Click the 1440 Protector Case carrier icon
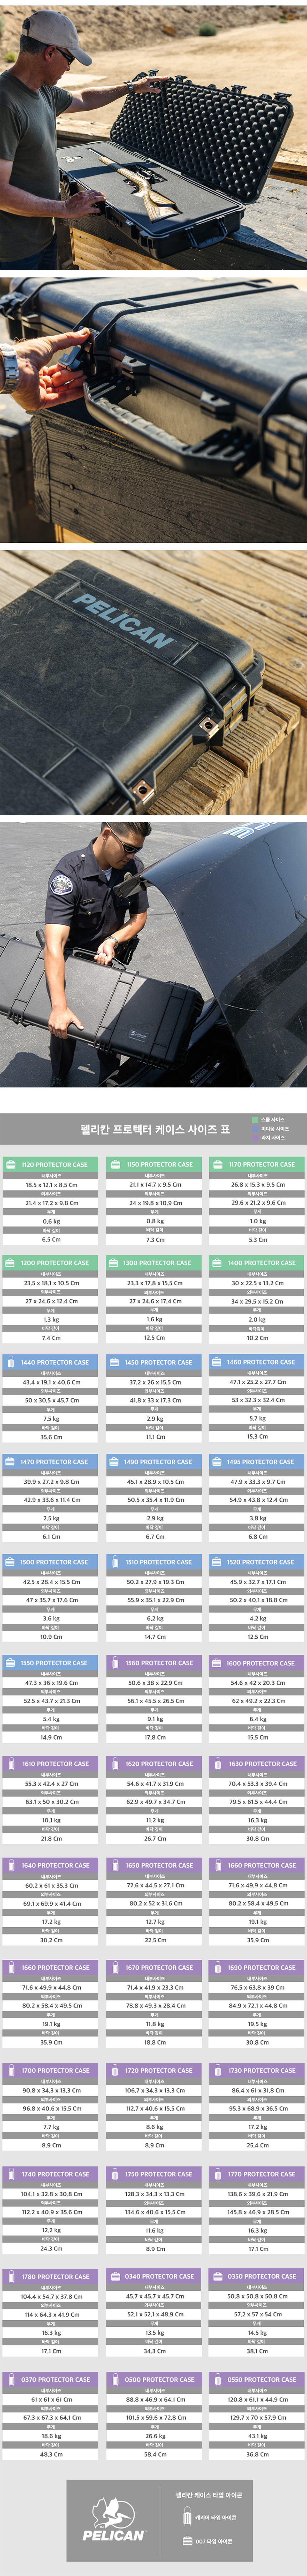307x2576 pixels. [x=11, y=1363]
